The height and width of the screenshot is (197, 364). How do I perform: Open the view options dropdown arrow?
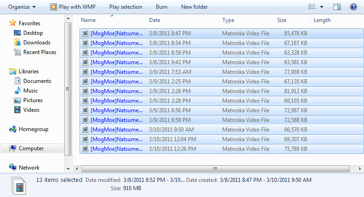(322, 7)
